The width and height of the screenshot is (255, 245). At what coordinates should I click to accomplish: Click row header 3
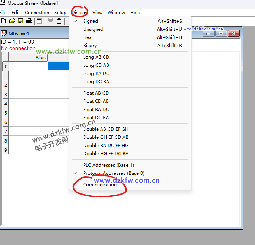point(6,94)
